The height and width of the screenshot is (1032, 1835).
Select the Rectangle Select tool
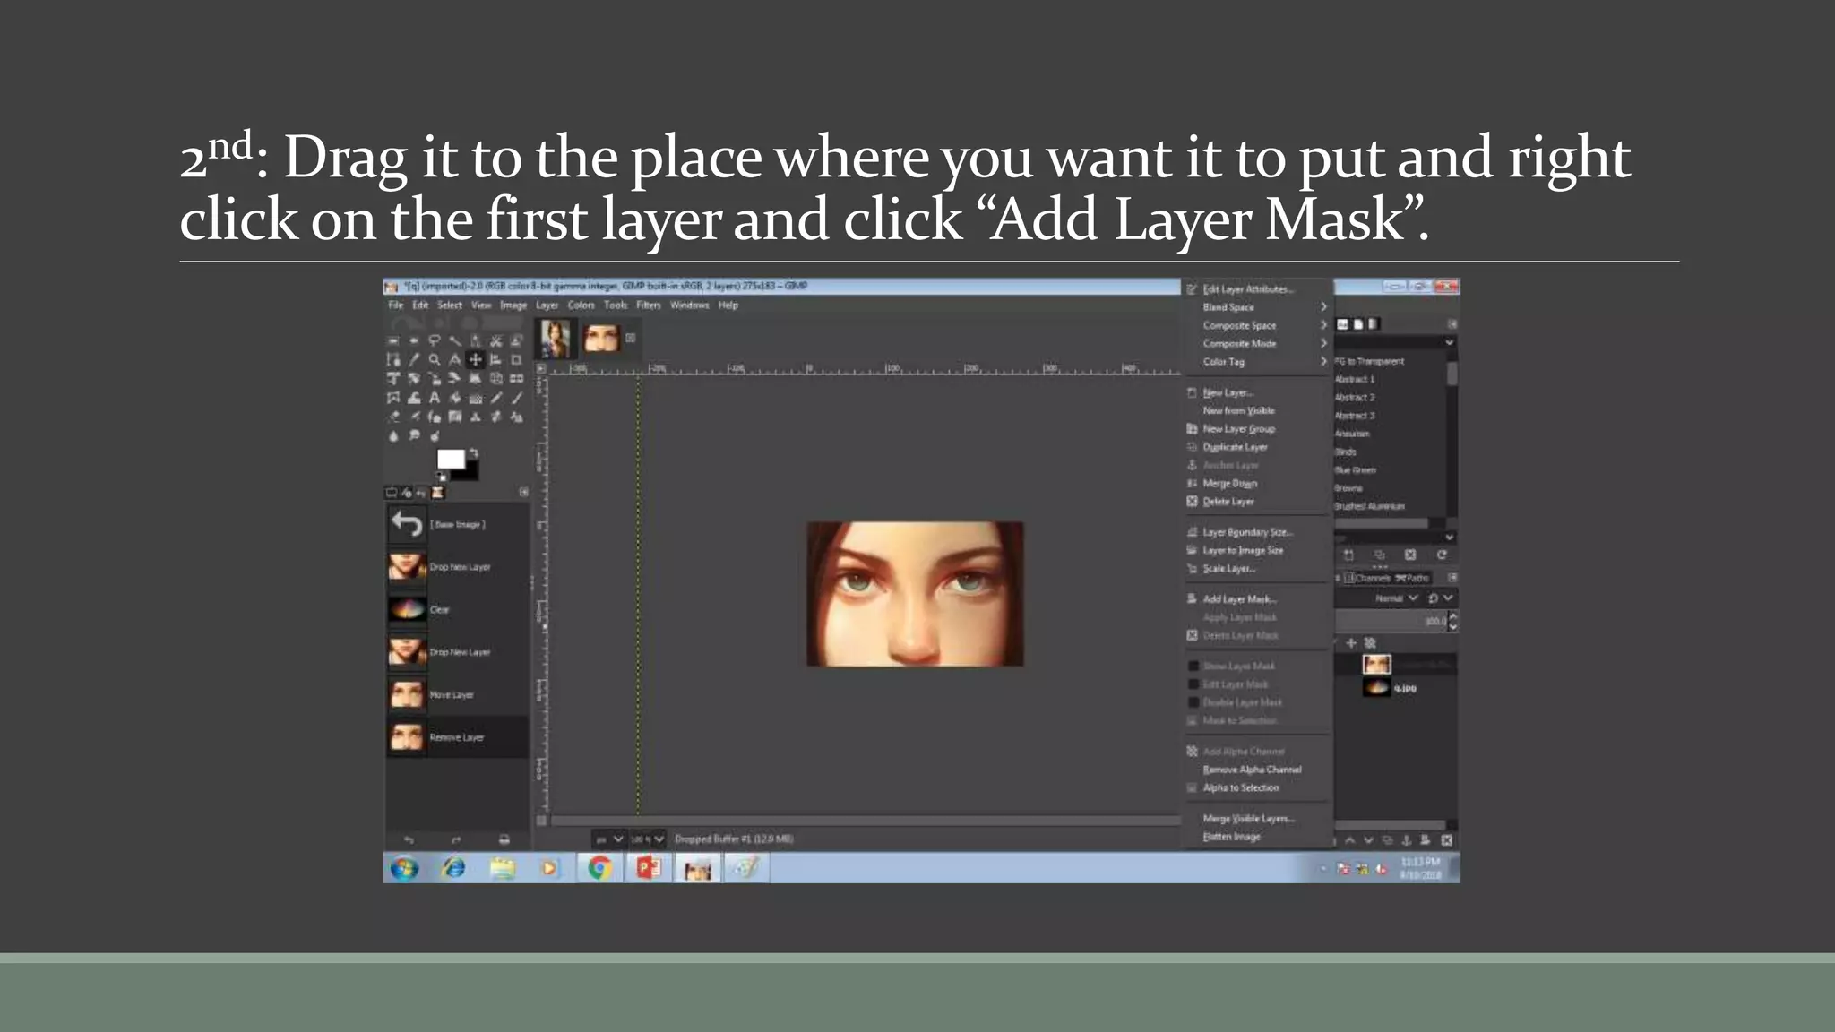[392, 340]
